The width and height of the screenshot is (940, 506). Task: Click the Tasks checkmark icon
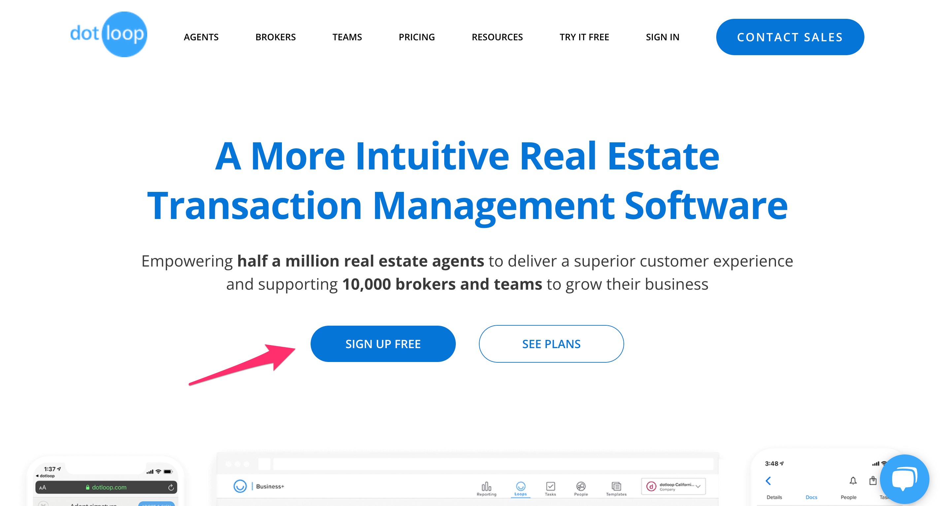(550, 487)
